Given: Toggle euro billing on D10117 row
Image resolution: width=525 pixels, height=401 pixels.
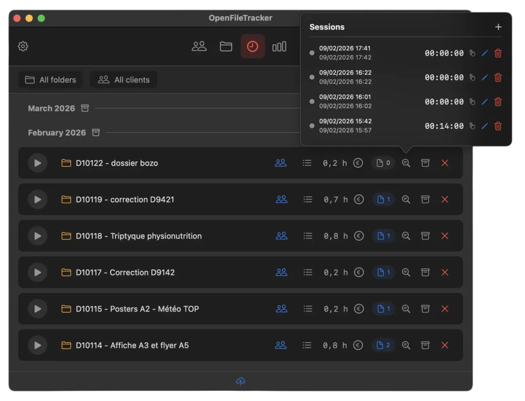Looking at the screenshot, I should [x=359, y=272].
